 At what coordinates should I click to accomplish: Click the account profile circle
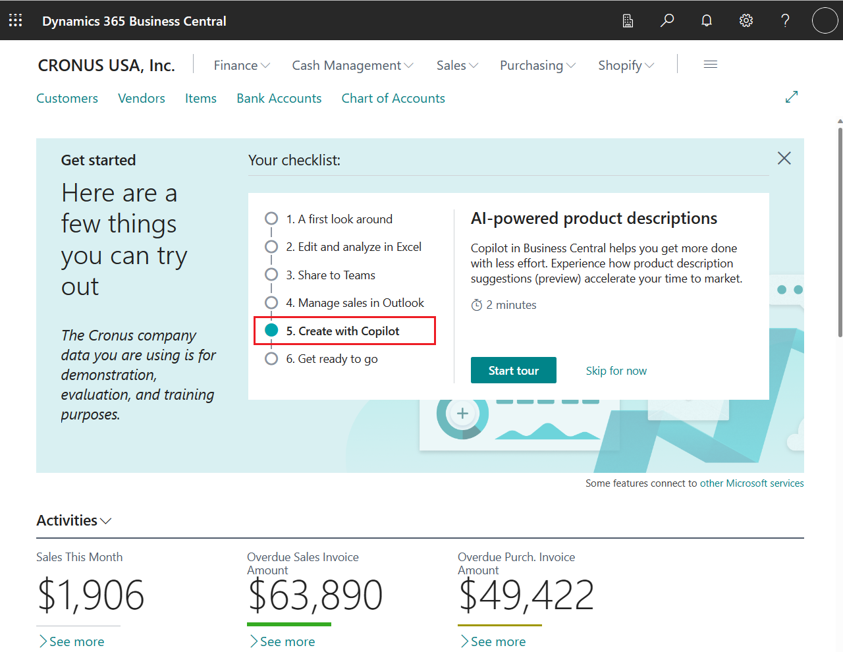pos(825,20)
